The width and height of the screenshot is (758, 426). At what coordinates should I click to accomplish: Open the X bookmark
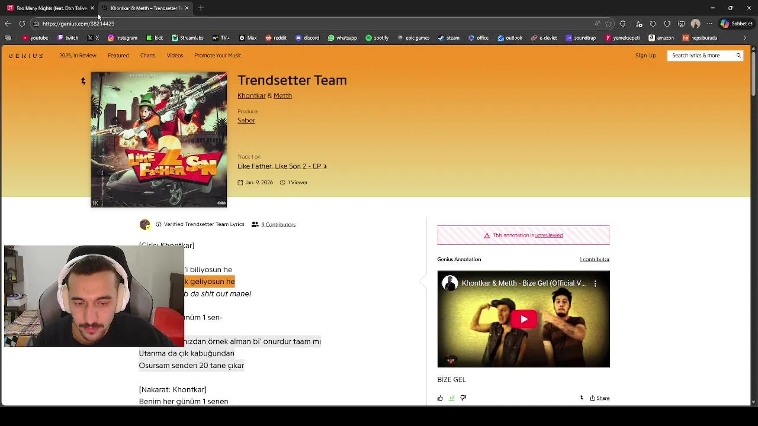[x=93, y=38]
